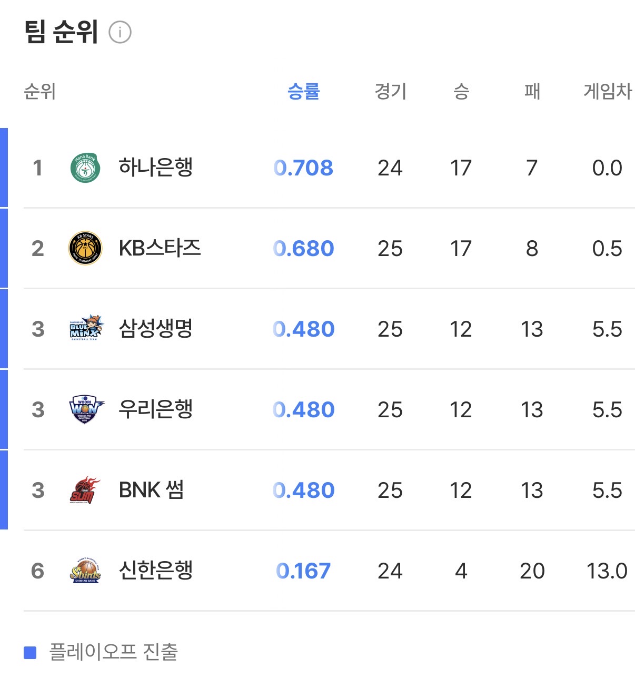This screenshot has height=677, width=635.
Task: Sort table by 승률 column header
Action: click(303, 92)
